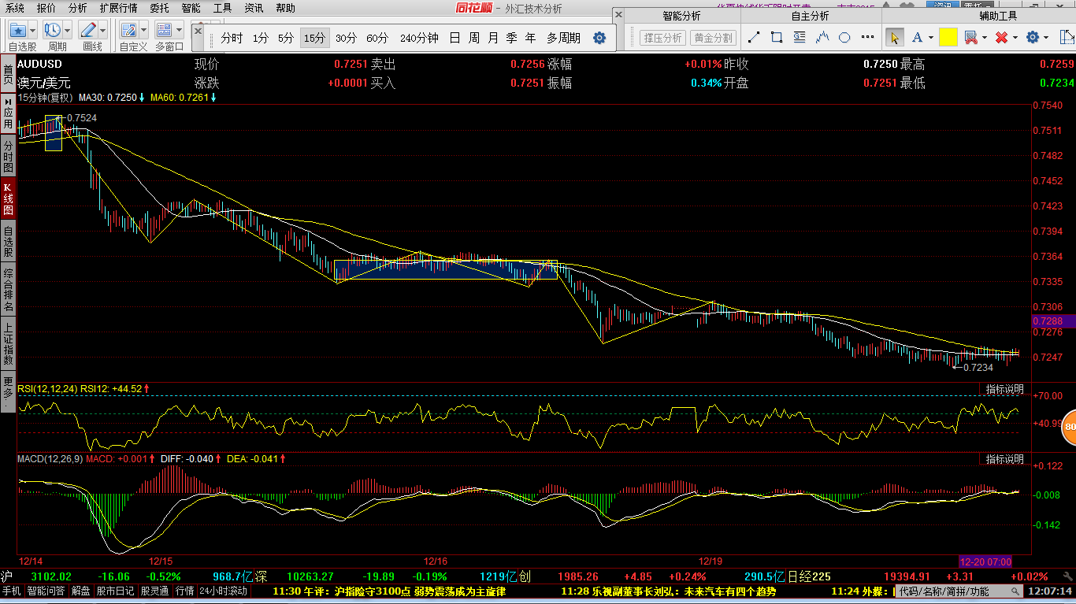Screen dimensions: 1076x604
Task: Select the rectangle drawing tool
Action: coord(777,37)
